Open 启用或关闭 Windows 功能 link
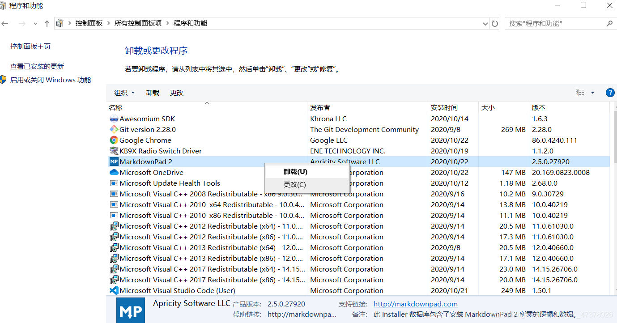This screenshot has width=617, height=323. 51,80
